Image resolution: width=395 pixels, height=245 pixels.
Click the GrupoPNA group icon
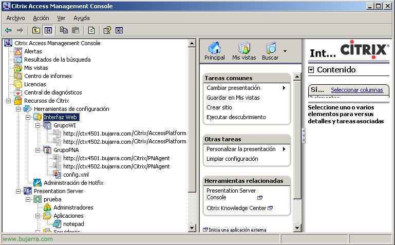(x=47, y=150)
